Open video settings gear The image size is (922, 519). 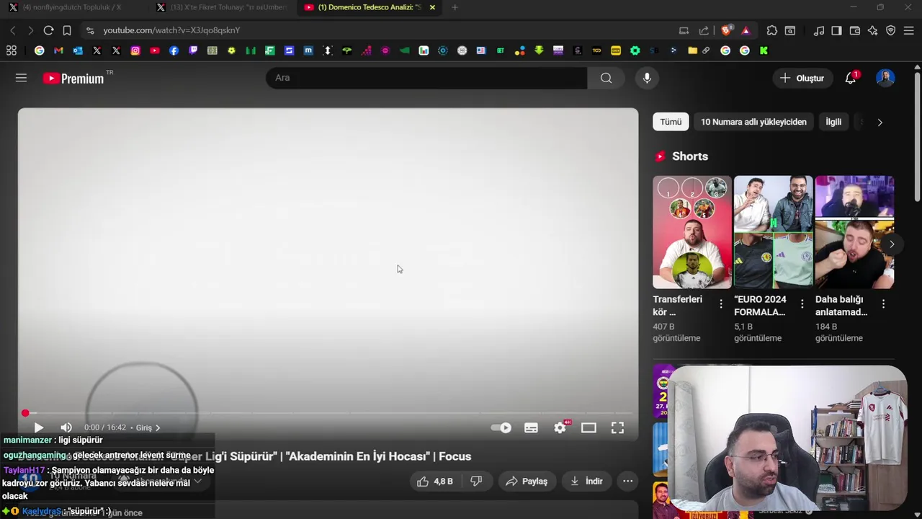[560, 427]
